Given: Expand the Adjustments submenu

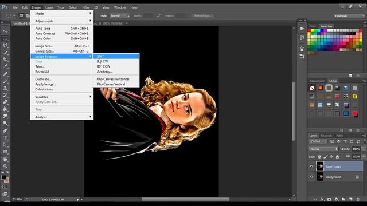Looking at the screenshot, I should (62, 21).
